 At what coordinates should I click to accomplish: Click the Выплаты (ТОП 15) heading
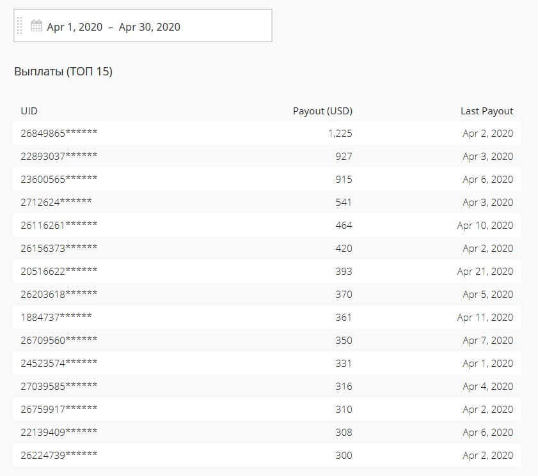(63, 72)
